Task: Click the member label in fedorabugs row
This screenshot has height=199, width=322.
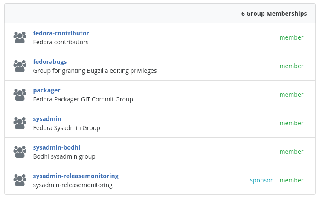Action: [x=291, y=66]
